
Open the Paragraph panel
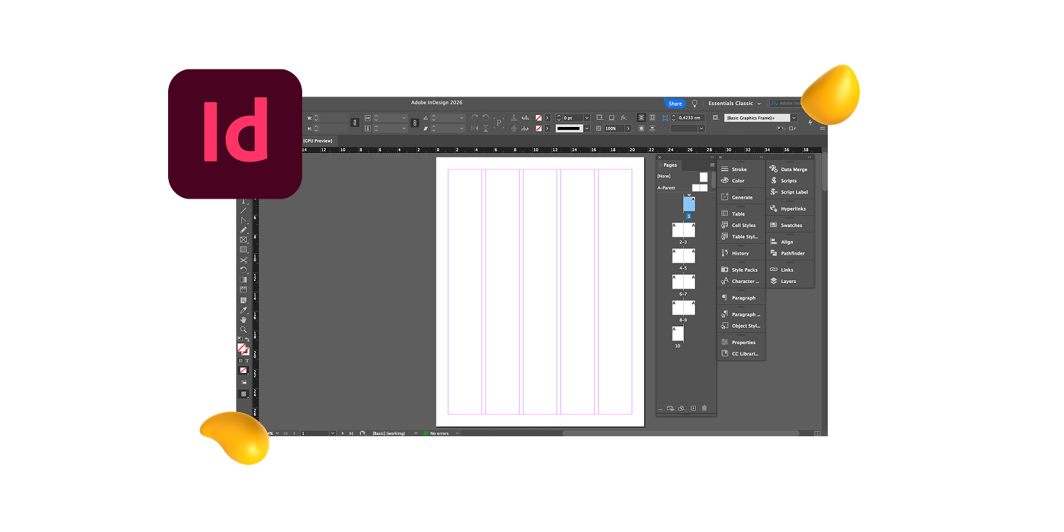coord(739,298)
